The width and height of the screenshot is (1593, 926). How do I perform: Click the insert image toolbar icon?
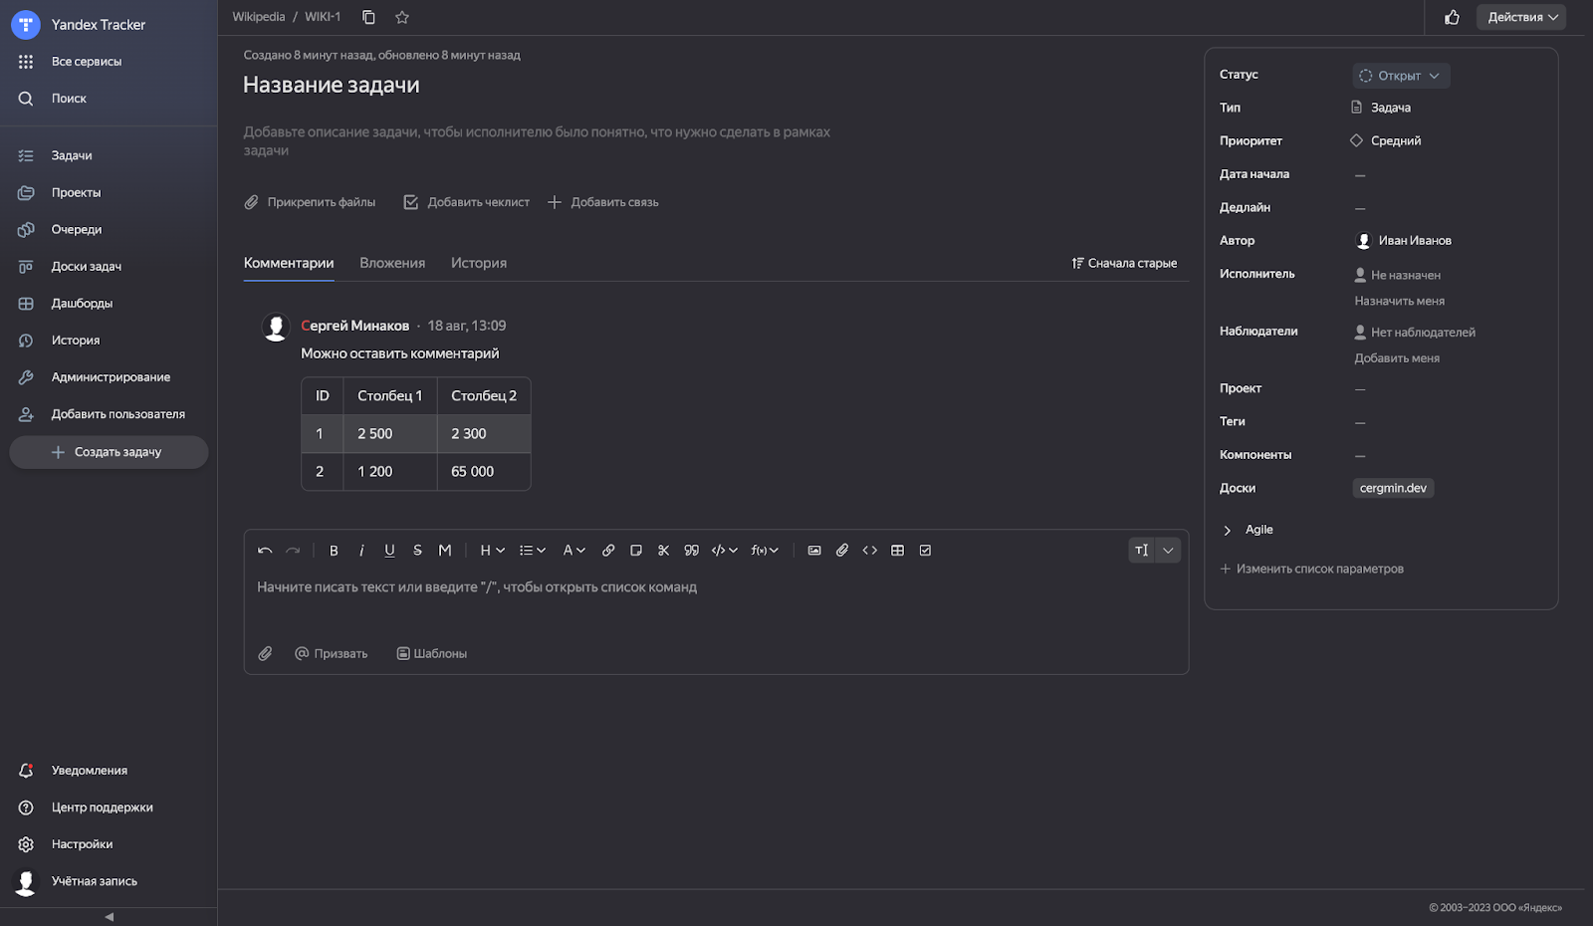coord(814,551)
